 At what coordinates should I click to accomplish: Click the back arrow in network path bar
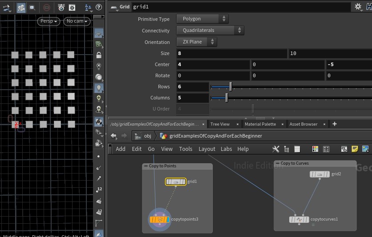(x=113, y=136)
